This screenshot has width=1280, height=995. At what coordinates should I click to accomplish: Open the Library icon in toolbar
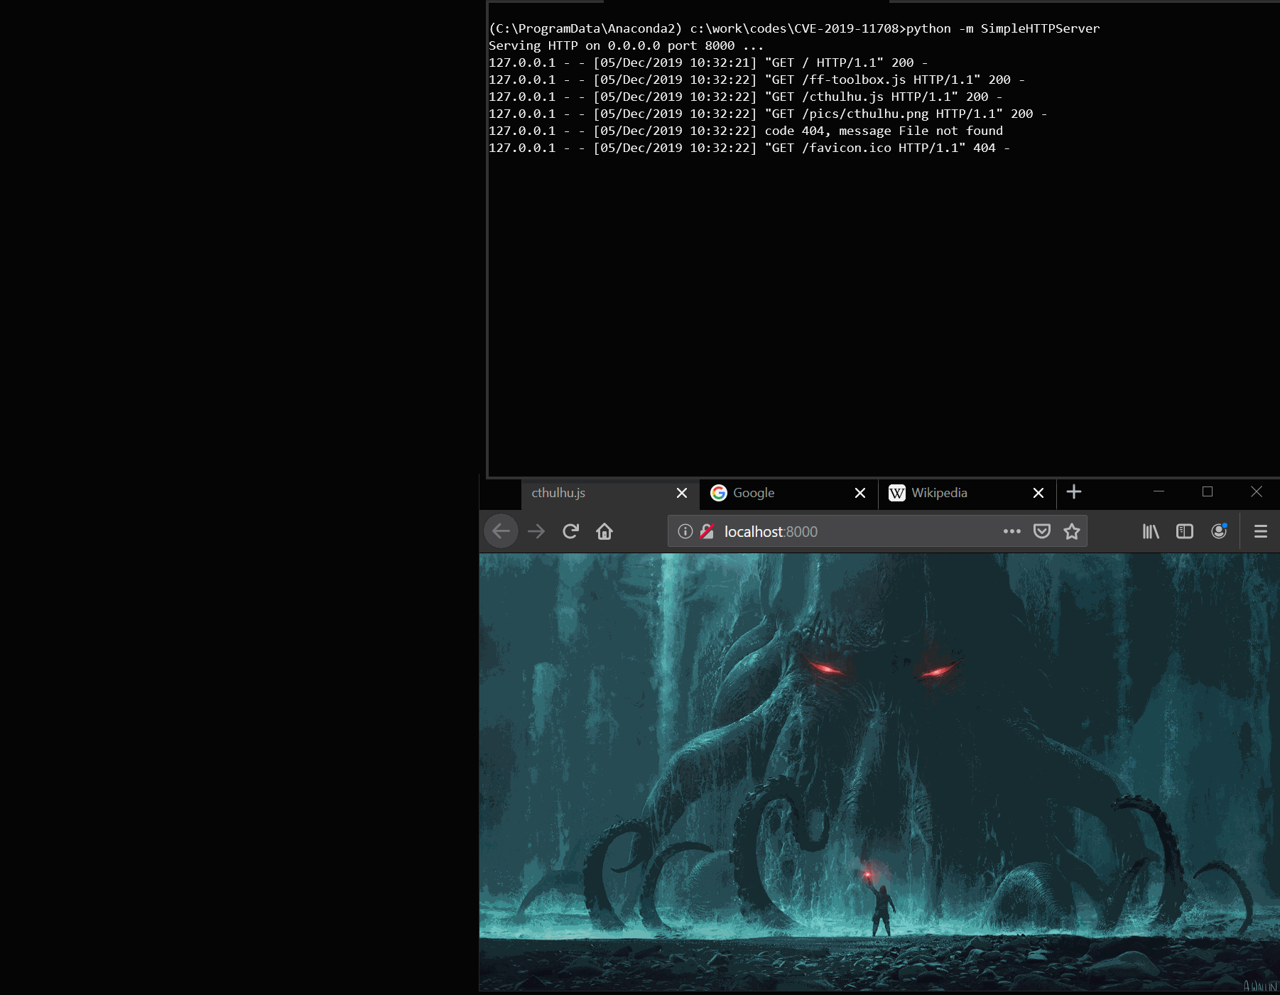[1151, 531]
